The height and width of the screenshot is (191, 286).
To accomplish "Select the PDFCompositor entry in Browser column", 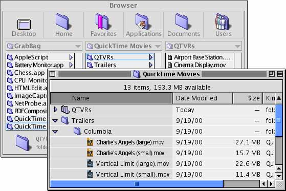I will [27, 111].
